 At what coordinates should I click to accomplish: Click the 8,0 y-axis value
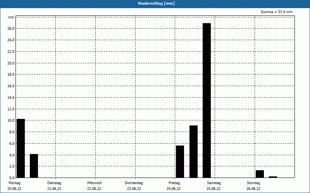tap(12, 132)
